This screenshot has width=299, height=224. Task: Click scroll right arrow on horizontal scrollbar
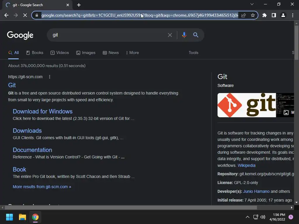pos(292,208)
